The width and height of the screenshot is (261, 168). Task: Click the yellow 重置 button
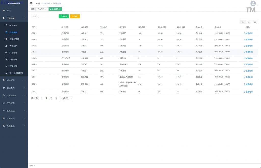click(75, 16)
